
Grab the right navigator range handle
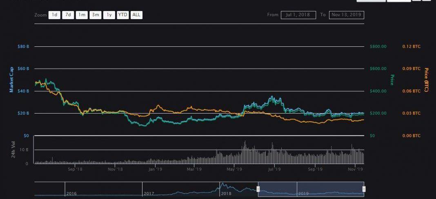364,189
